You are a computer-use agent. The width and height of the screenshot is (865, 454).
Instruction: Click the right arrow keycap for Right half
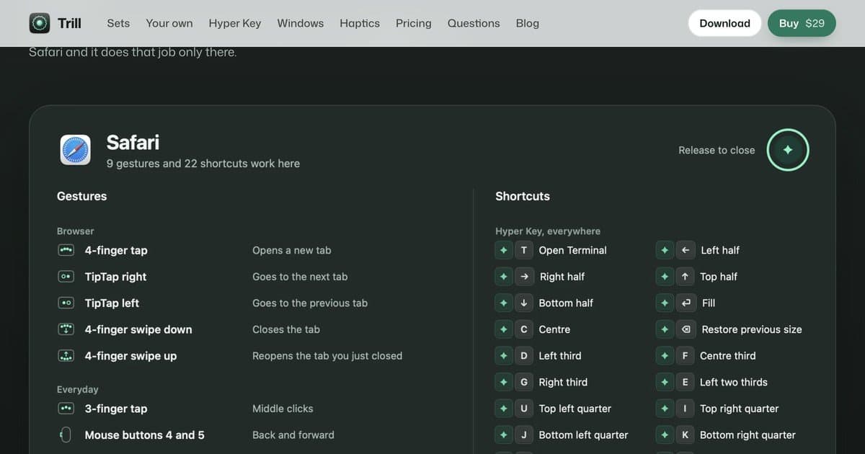pyautogui.click(x=524, y=277)
